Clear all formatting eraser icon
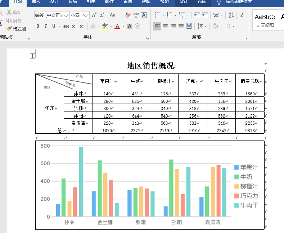The height and width of the screenshot is (233, 284). pos(128,15)
